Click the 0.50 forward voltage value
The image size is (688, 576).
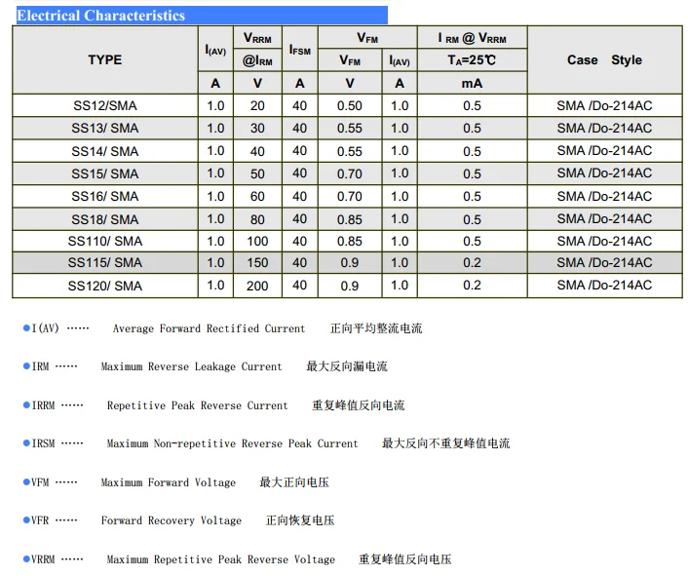349,105
